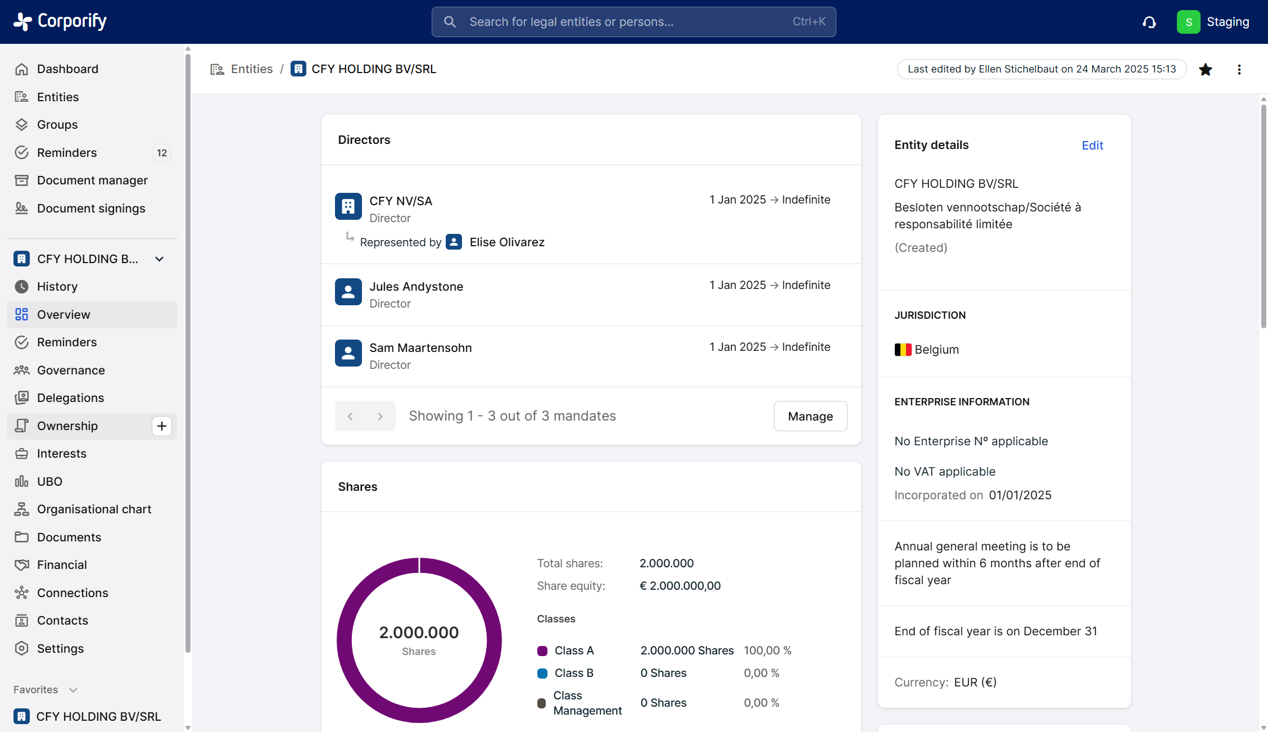Click the Corporify logo
Image resolution: width=1268 pixels, height=732 pixels.
tap(60, 21)
